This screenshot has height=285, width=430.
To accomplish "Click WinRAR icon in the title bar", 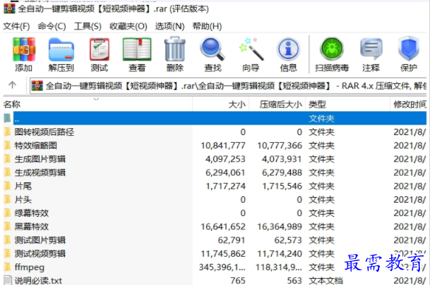I will 9,8.
